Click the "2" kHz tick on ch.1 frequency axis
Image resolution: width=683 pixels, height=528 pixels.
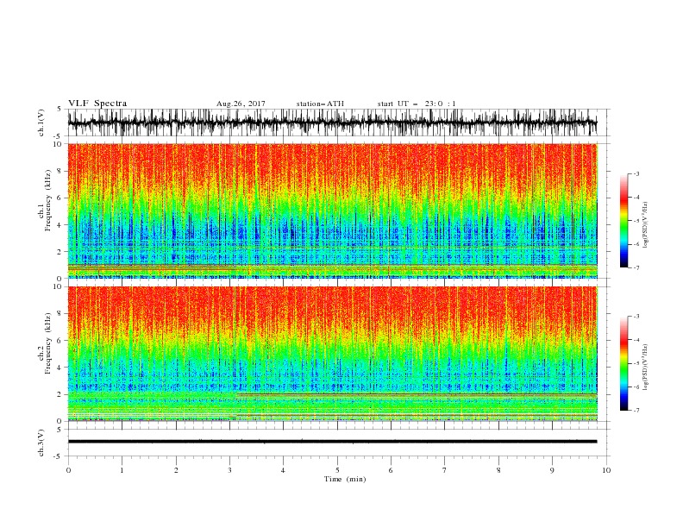pos(60,251)
